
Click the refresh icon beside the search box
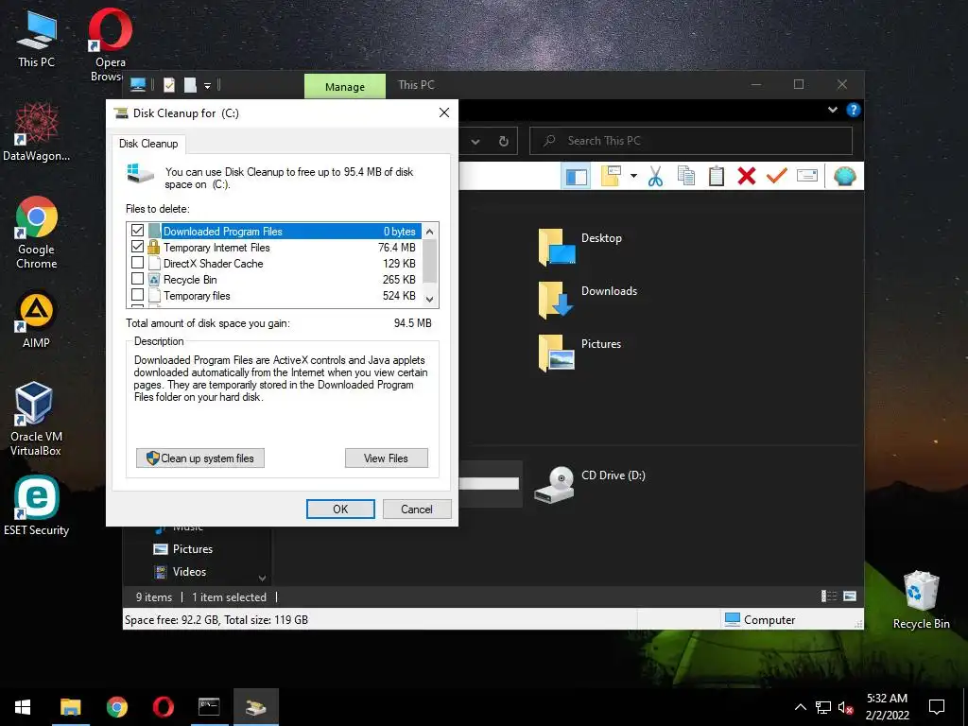(503, 142)
